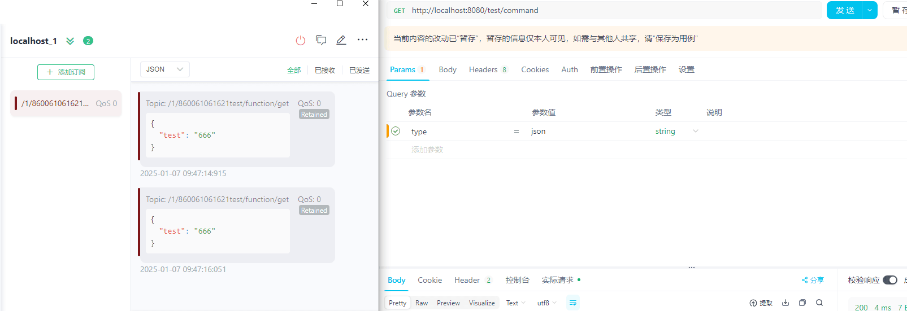Click first message JSON payload
907x311 pixels.
click(218, 135)
